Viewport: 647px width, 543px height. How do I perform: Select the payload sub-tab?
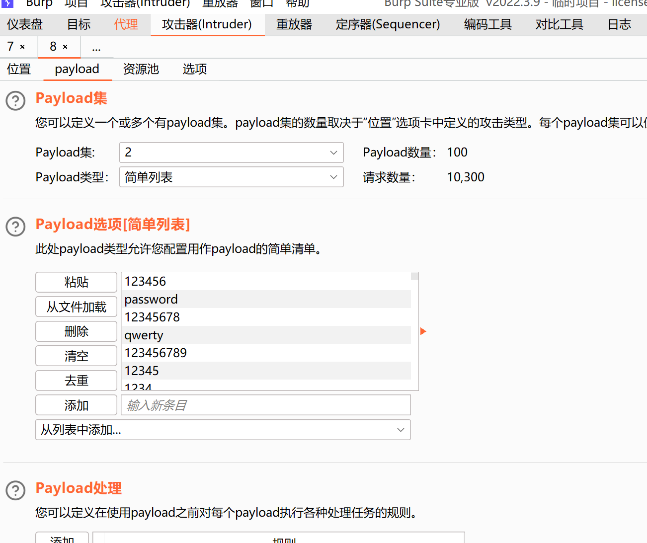click(77, 69)
